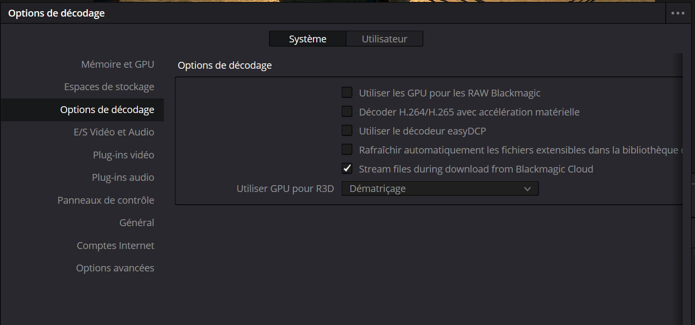The height and width of the screenshot is (325, 695).
Task: Open Mémoire et GPU settings
Action: [117, 64]
